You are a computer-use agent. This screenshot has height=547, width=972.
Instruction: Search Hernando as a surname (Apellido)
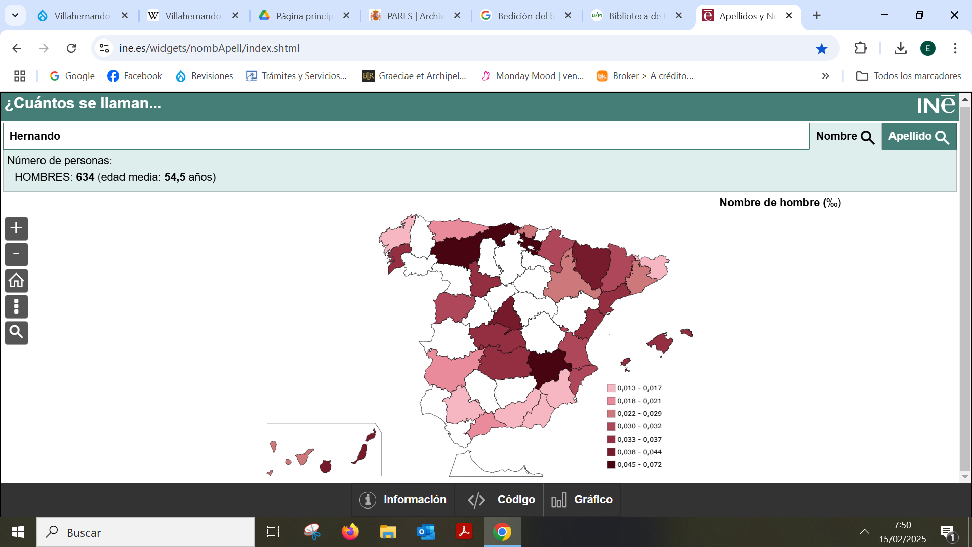pyautogui.click(x=919, y=136)
